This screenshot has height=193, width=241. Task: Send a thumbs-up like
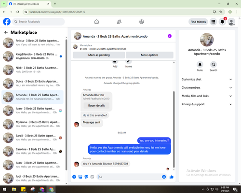coord(172,177)
